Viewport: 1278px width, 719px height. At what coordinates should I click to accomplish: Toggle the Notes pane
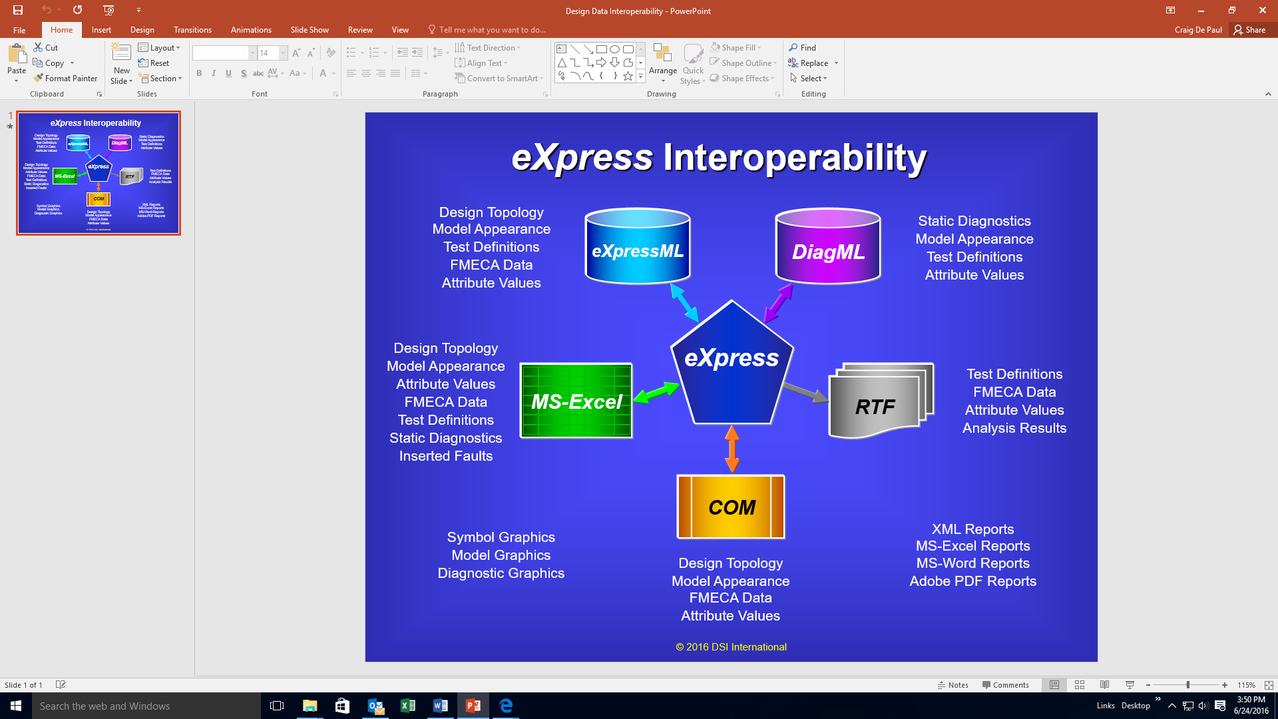coord(953,685)
